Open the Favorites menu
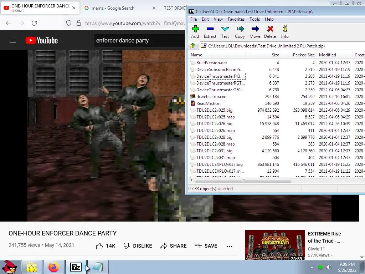The width and height of the screenshot is (365, 274). pos(236,19)
